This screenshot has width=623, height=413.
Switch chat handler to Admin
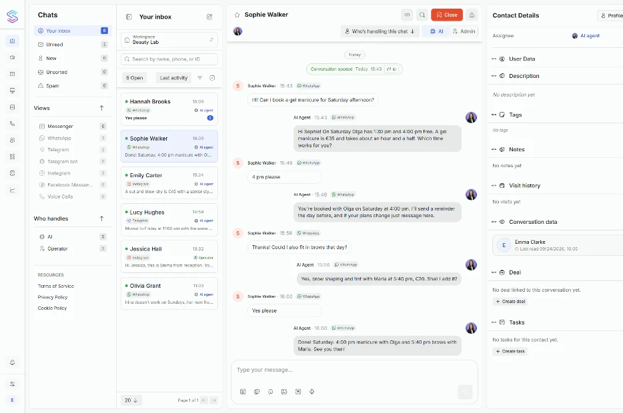pyautogui.click(x=464, y=31)
